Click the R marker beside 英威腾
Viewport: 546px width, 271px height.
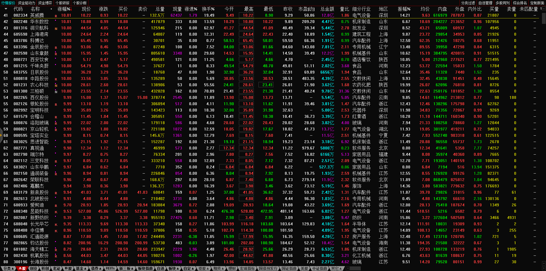(56, 16)
